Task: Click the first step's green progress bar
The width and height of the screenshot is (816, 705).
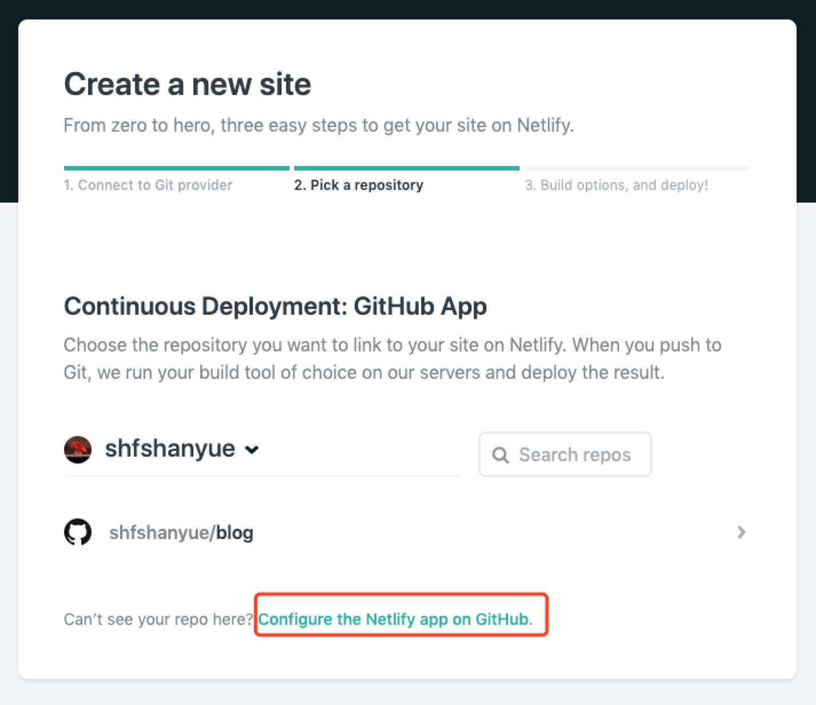Action: pyautogui.click(x=177, y=168)
